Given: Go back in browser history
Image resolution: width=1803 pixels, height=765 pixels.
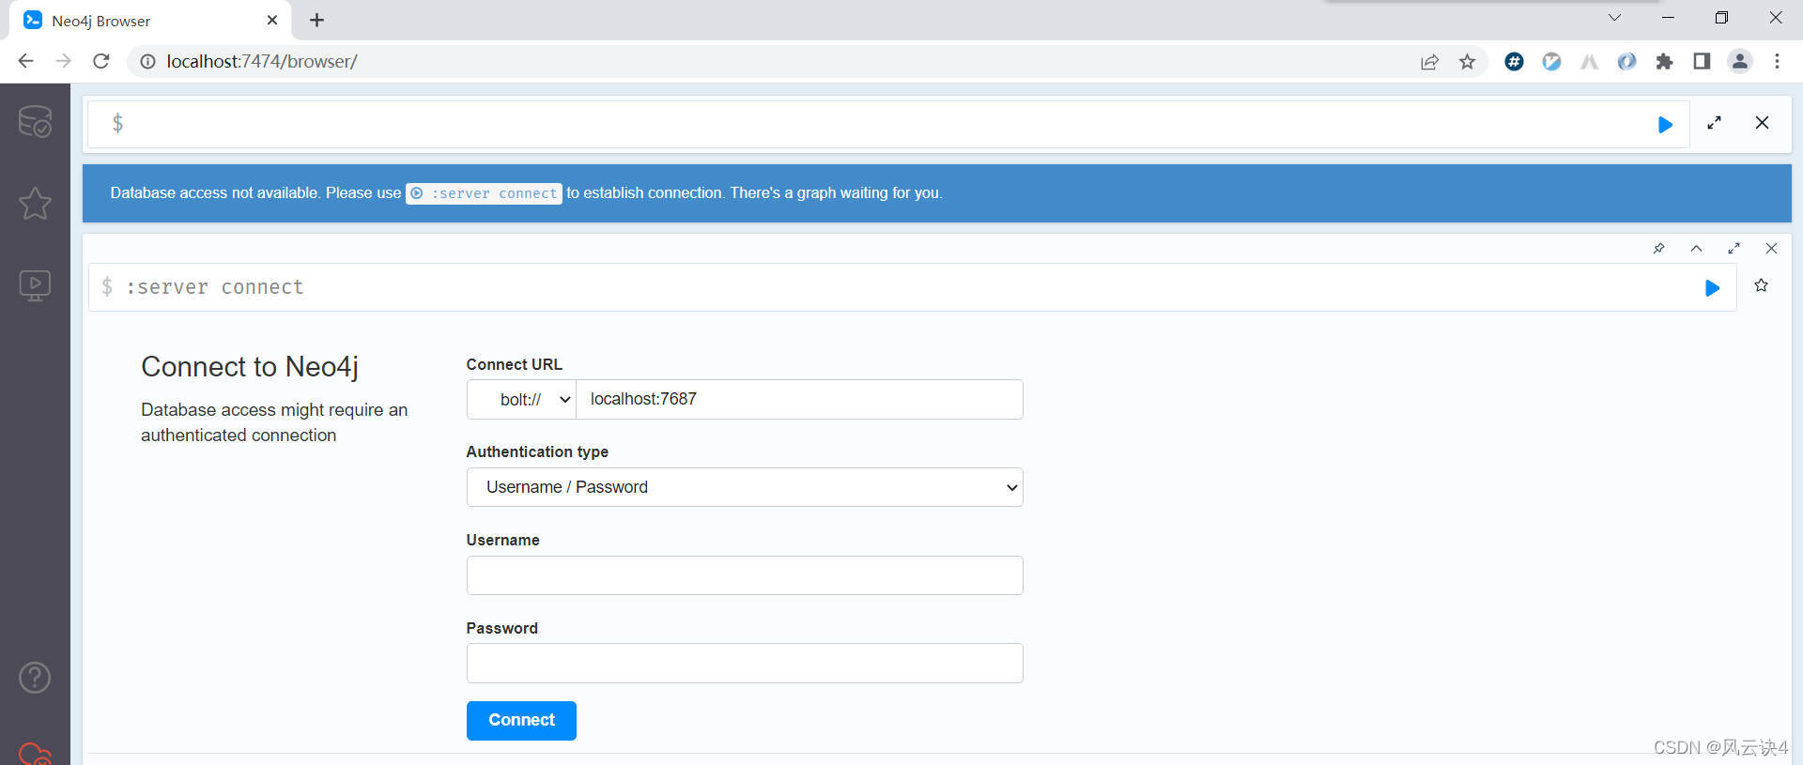Looking at the screenshot, I should [x=25, y=61].
